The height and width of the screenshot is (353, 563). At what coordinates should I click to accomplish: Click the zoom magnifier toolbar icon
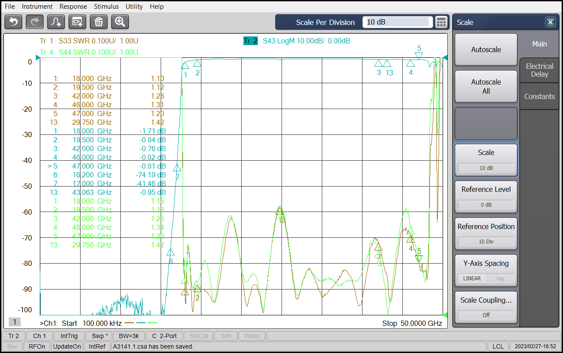pos(120,21)
